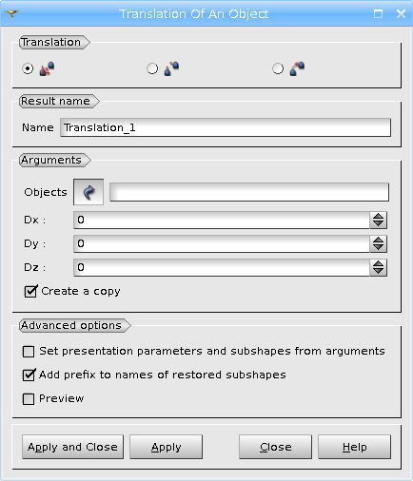Uncheck the Create a copy checkbox

point(30,291)
